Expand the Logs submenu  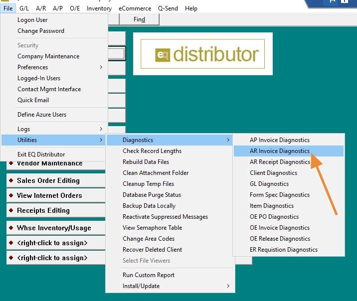point(54,129)
